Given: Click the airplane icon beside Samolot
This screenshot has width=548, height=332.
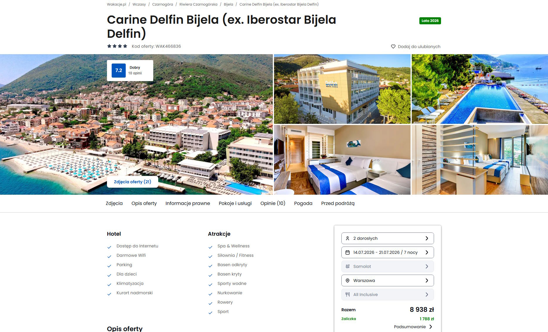Looking at the screenshot, I should [348, 266].
